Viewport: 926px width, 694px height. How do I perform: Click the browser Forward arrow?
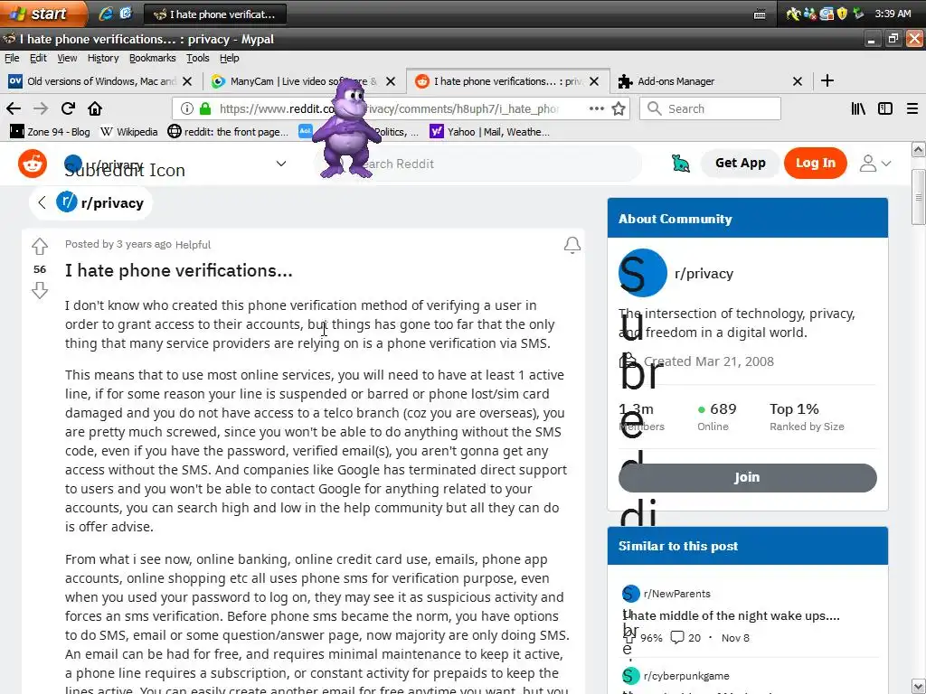[41, 108]
